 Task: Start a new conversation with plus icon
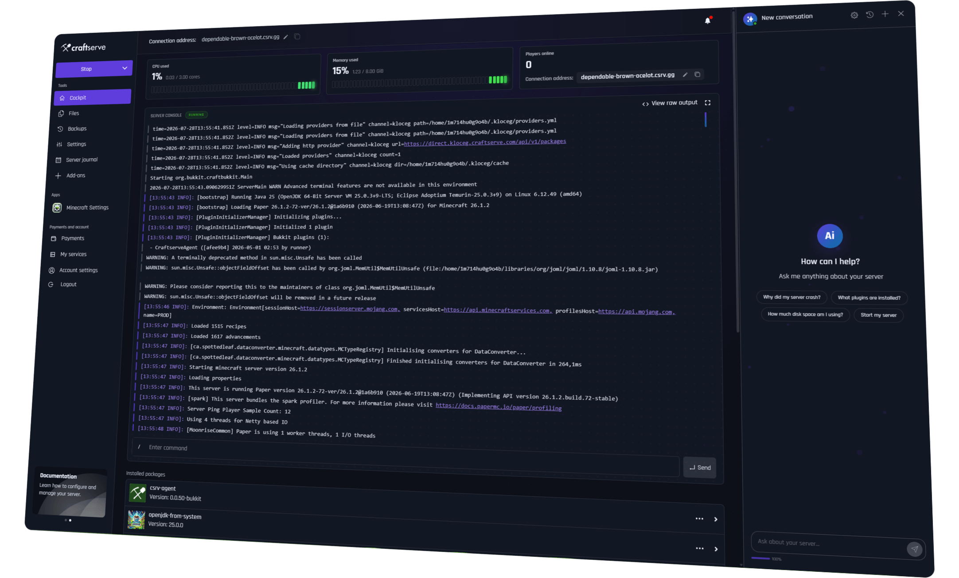(x=885, y=14)
